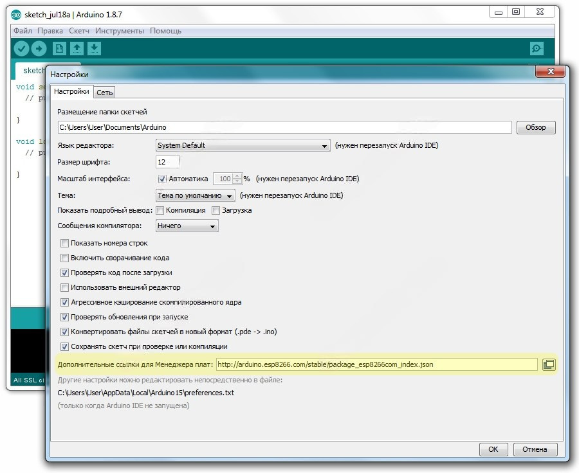Open the Инструменты menu

pos(120,31)
